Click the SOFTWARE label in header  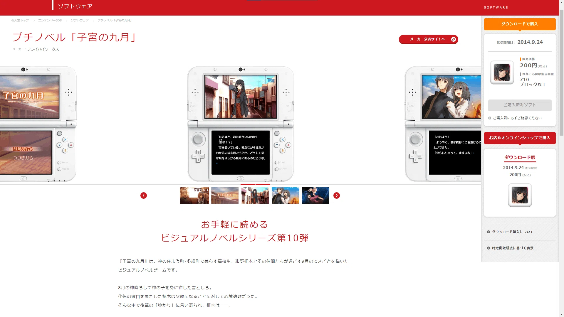tap(496, 8)
